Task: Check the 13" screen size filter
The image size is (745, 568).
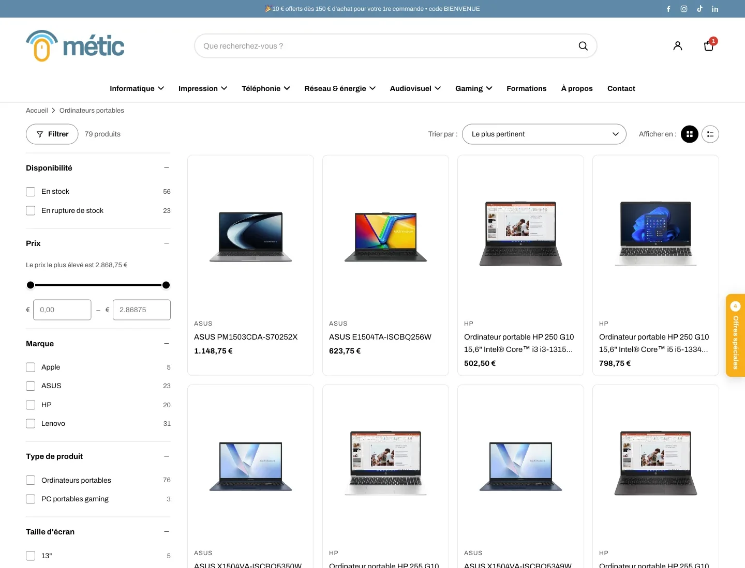Action: 31,556
